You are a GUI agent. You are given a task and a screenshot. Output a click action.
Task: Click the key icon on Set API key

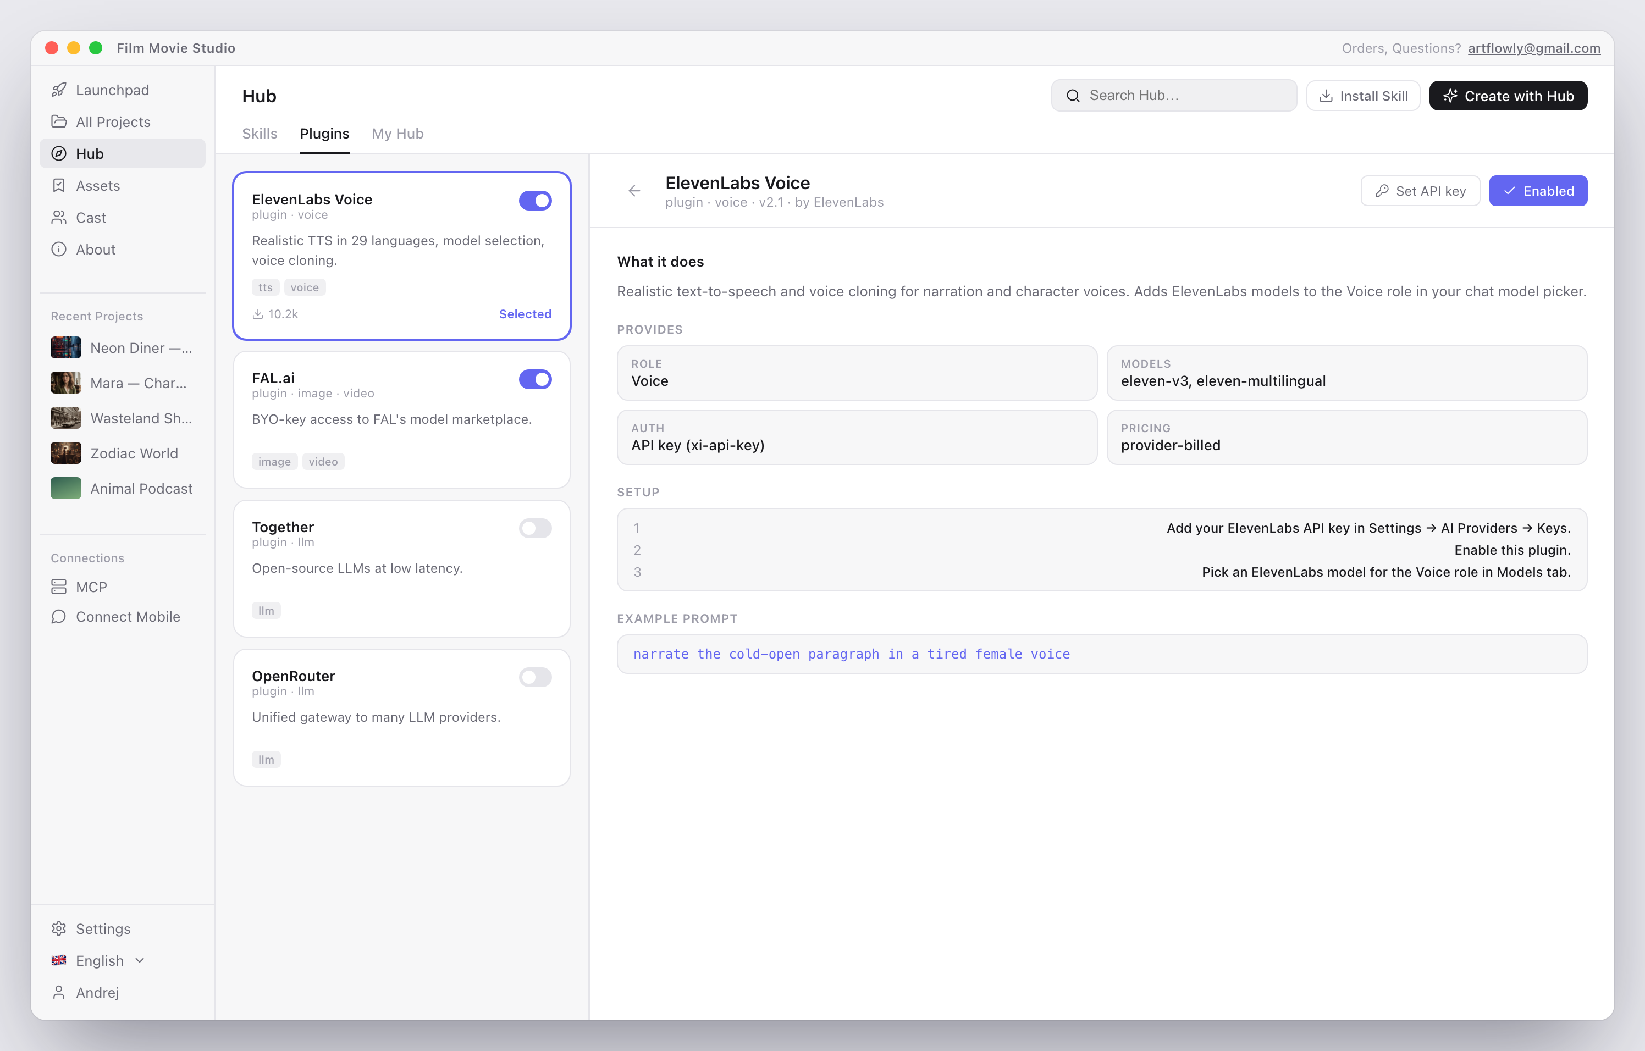(1382, 191)
